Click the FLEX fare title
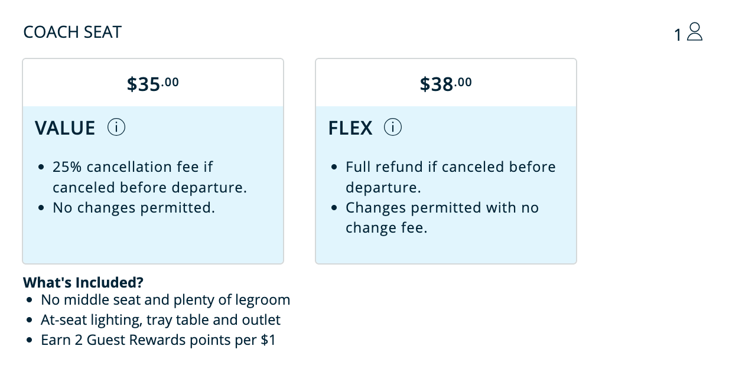 click(350, 128)
